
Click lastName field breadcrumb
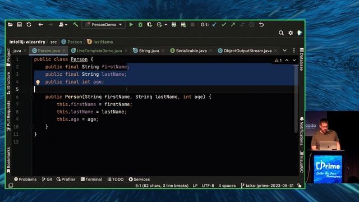(100, 42)
